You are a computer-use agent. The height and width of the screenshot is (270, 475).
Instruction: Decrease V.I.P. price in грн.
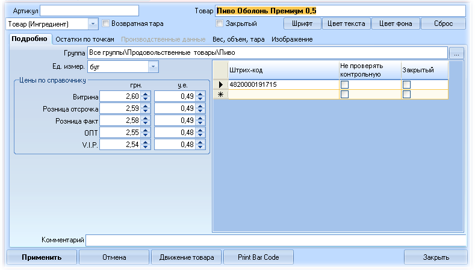pos(146,148)
